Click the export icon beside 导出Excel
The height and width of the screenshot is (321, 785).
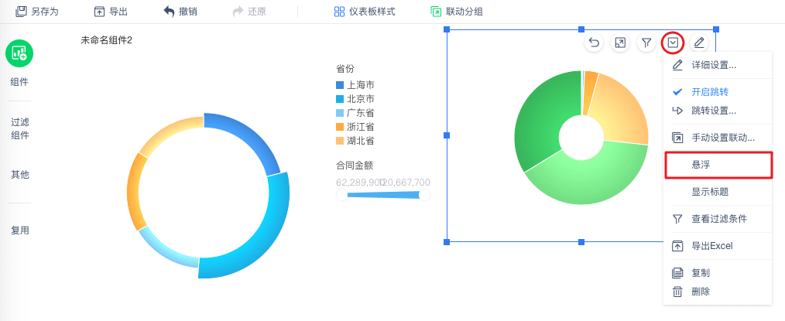(677, 246)
